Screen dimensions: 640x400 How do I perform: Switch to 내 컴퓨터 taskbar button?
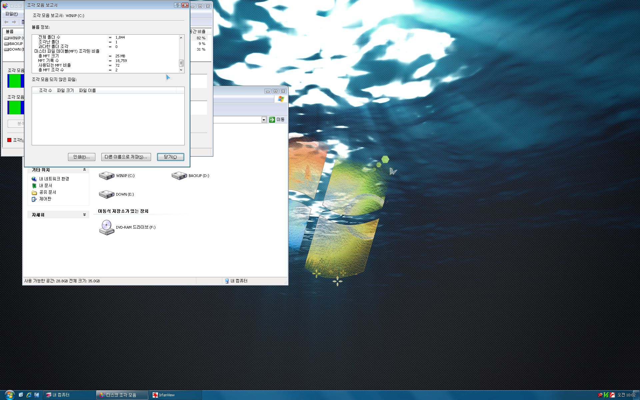coord(69,395)
